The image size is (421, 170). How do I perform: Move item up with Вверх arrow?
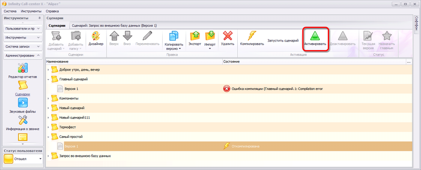click(114, 36)
